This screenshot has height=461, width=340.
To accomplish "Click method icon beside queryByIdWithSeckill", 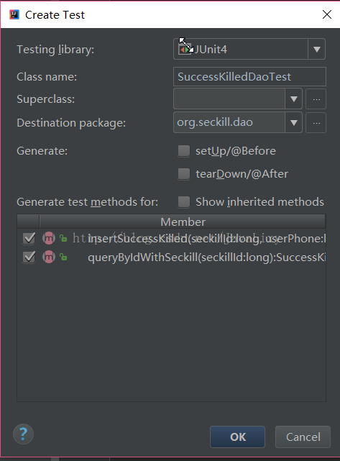I will [x=49, y=257].
